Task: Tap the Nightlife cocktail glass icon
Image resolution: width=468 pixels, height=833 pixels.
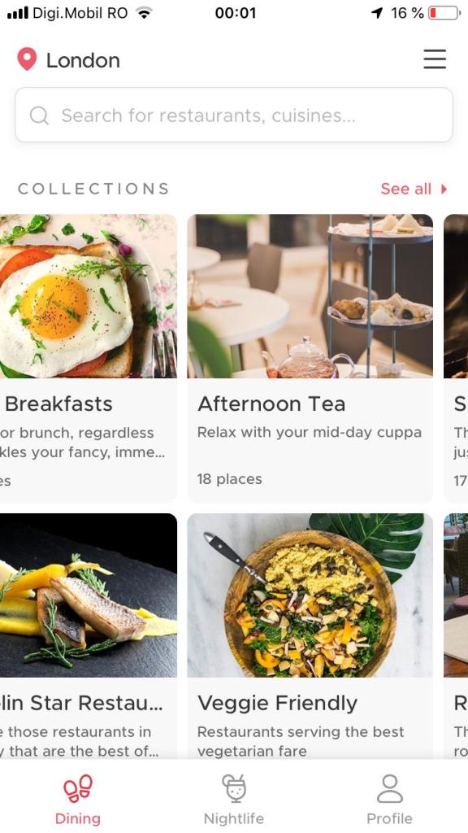Action: [233, 788]
